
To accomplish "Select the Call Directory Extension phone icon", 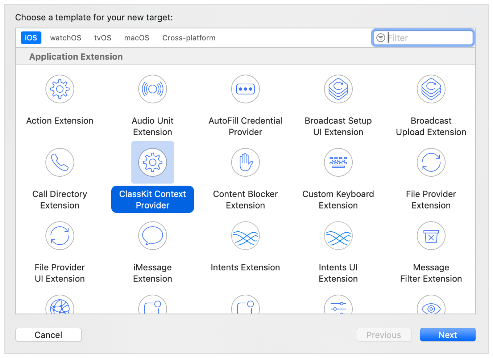I will pos(60,162).
